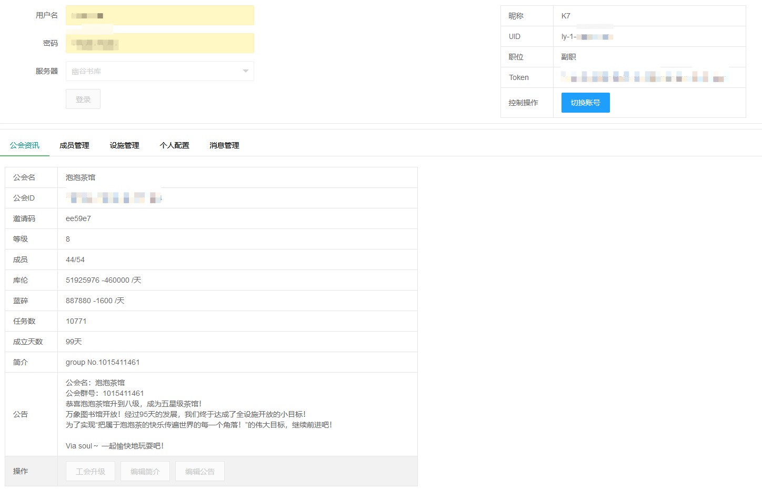Click the intro text group No.1015411461
This screenshot has width=762, height=489.
click(x=103, y=362)
